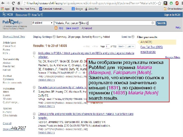Open the green circular extension icon
Screen dimensions: 183x137
pos(171,3)
